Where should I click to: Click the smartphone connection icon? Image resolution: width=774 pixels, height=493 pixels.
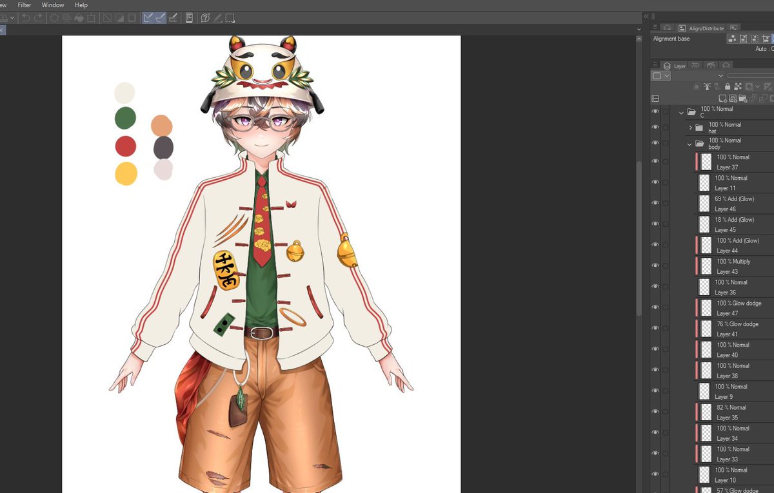coord(189,18)
